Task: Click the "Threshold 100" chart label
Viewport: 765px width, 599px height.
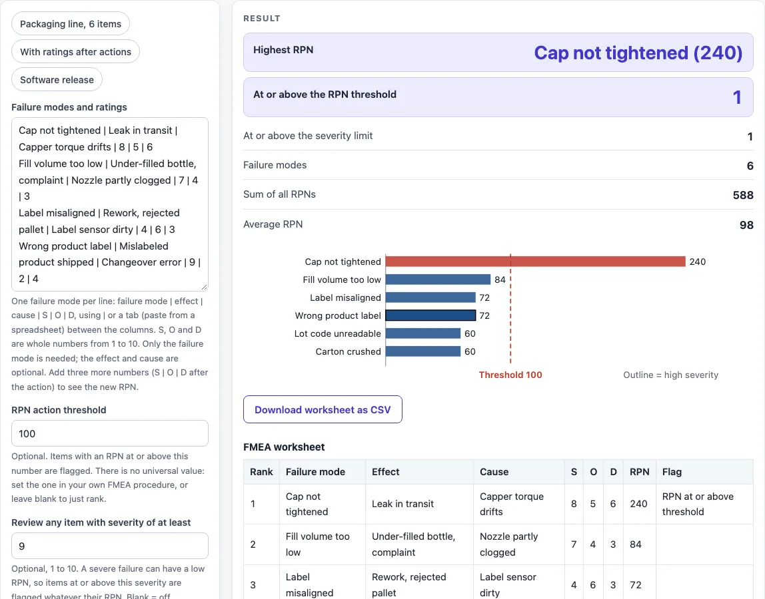Action: pyautogui.click(x=510, y=375)
